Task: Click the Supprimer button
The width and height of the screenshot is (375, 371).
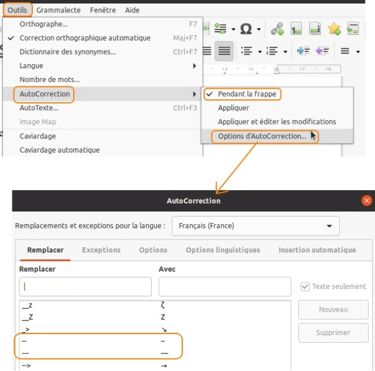Action: point(333,333)
